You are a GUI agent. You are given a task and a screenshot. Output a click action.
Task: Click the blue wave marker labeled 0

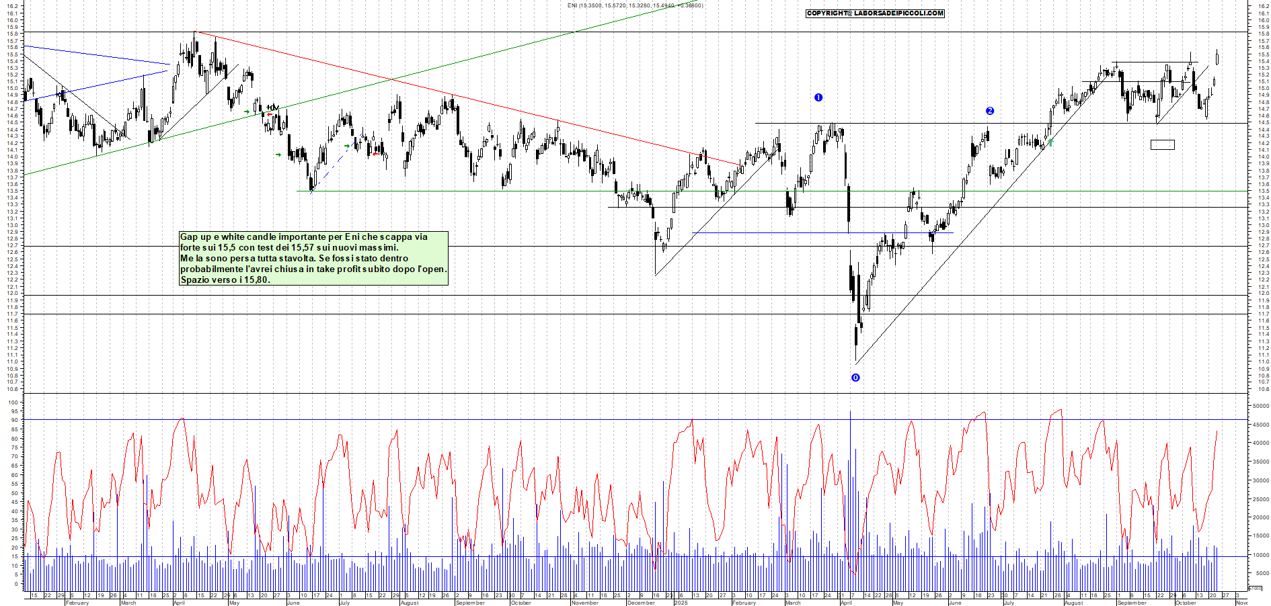tap(855, 378)
